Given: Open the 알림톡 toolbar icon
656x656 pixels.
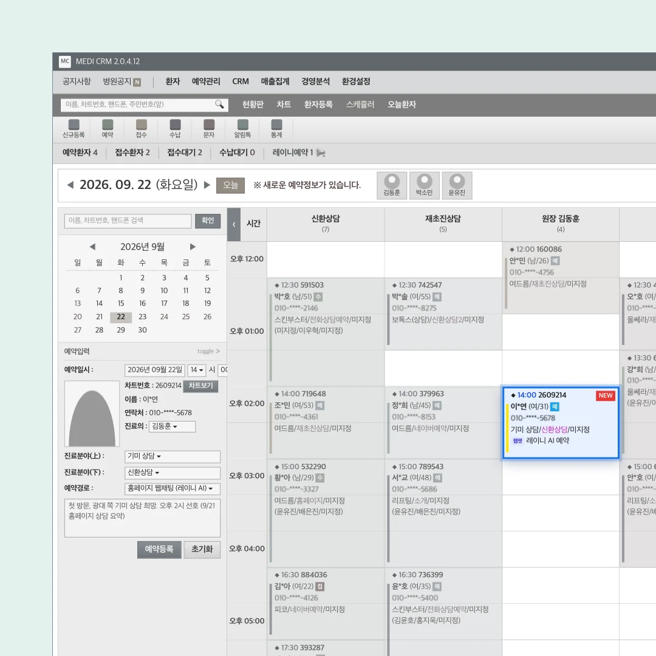Looking at the screenshot, I should (242, 128).
